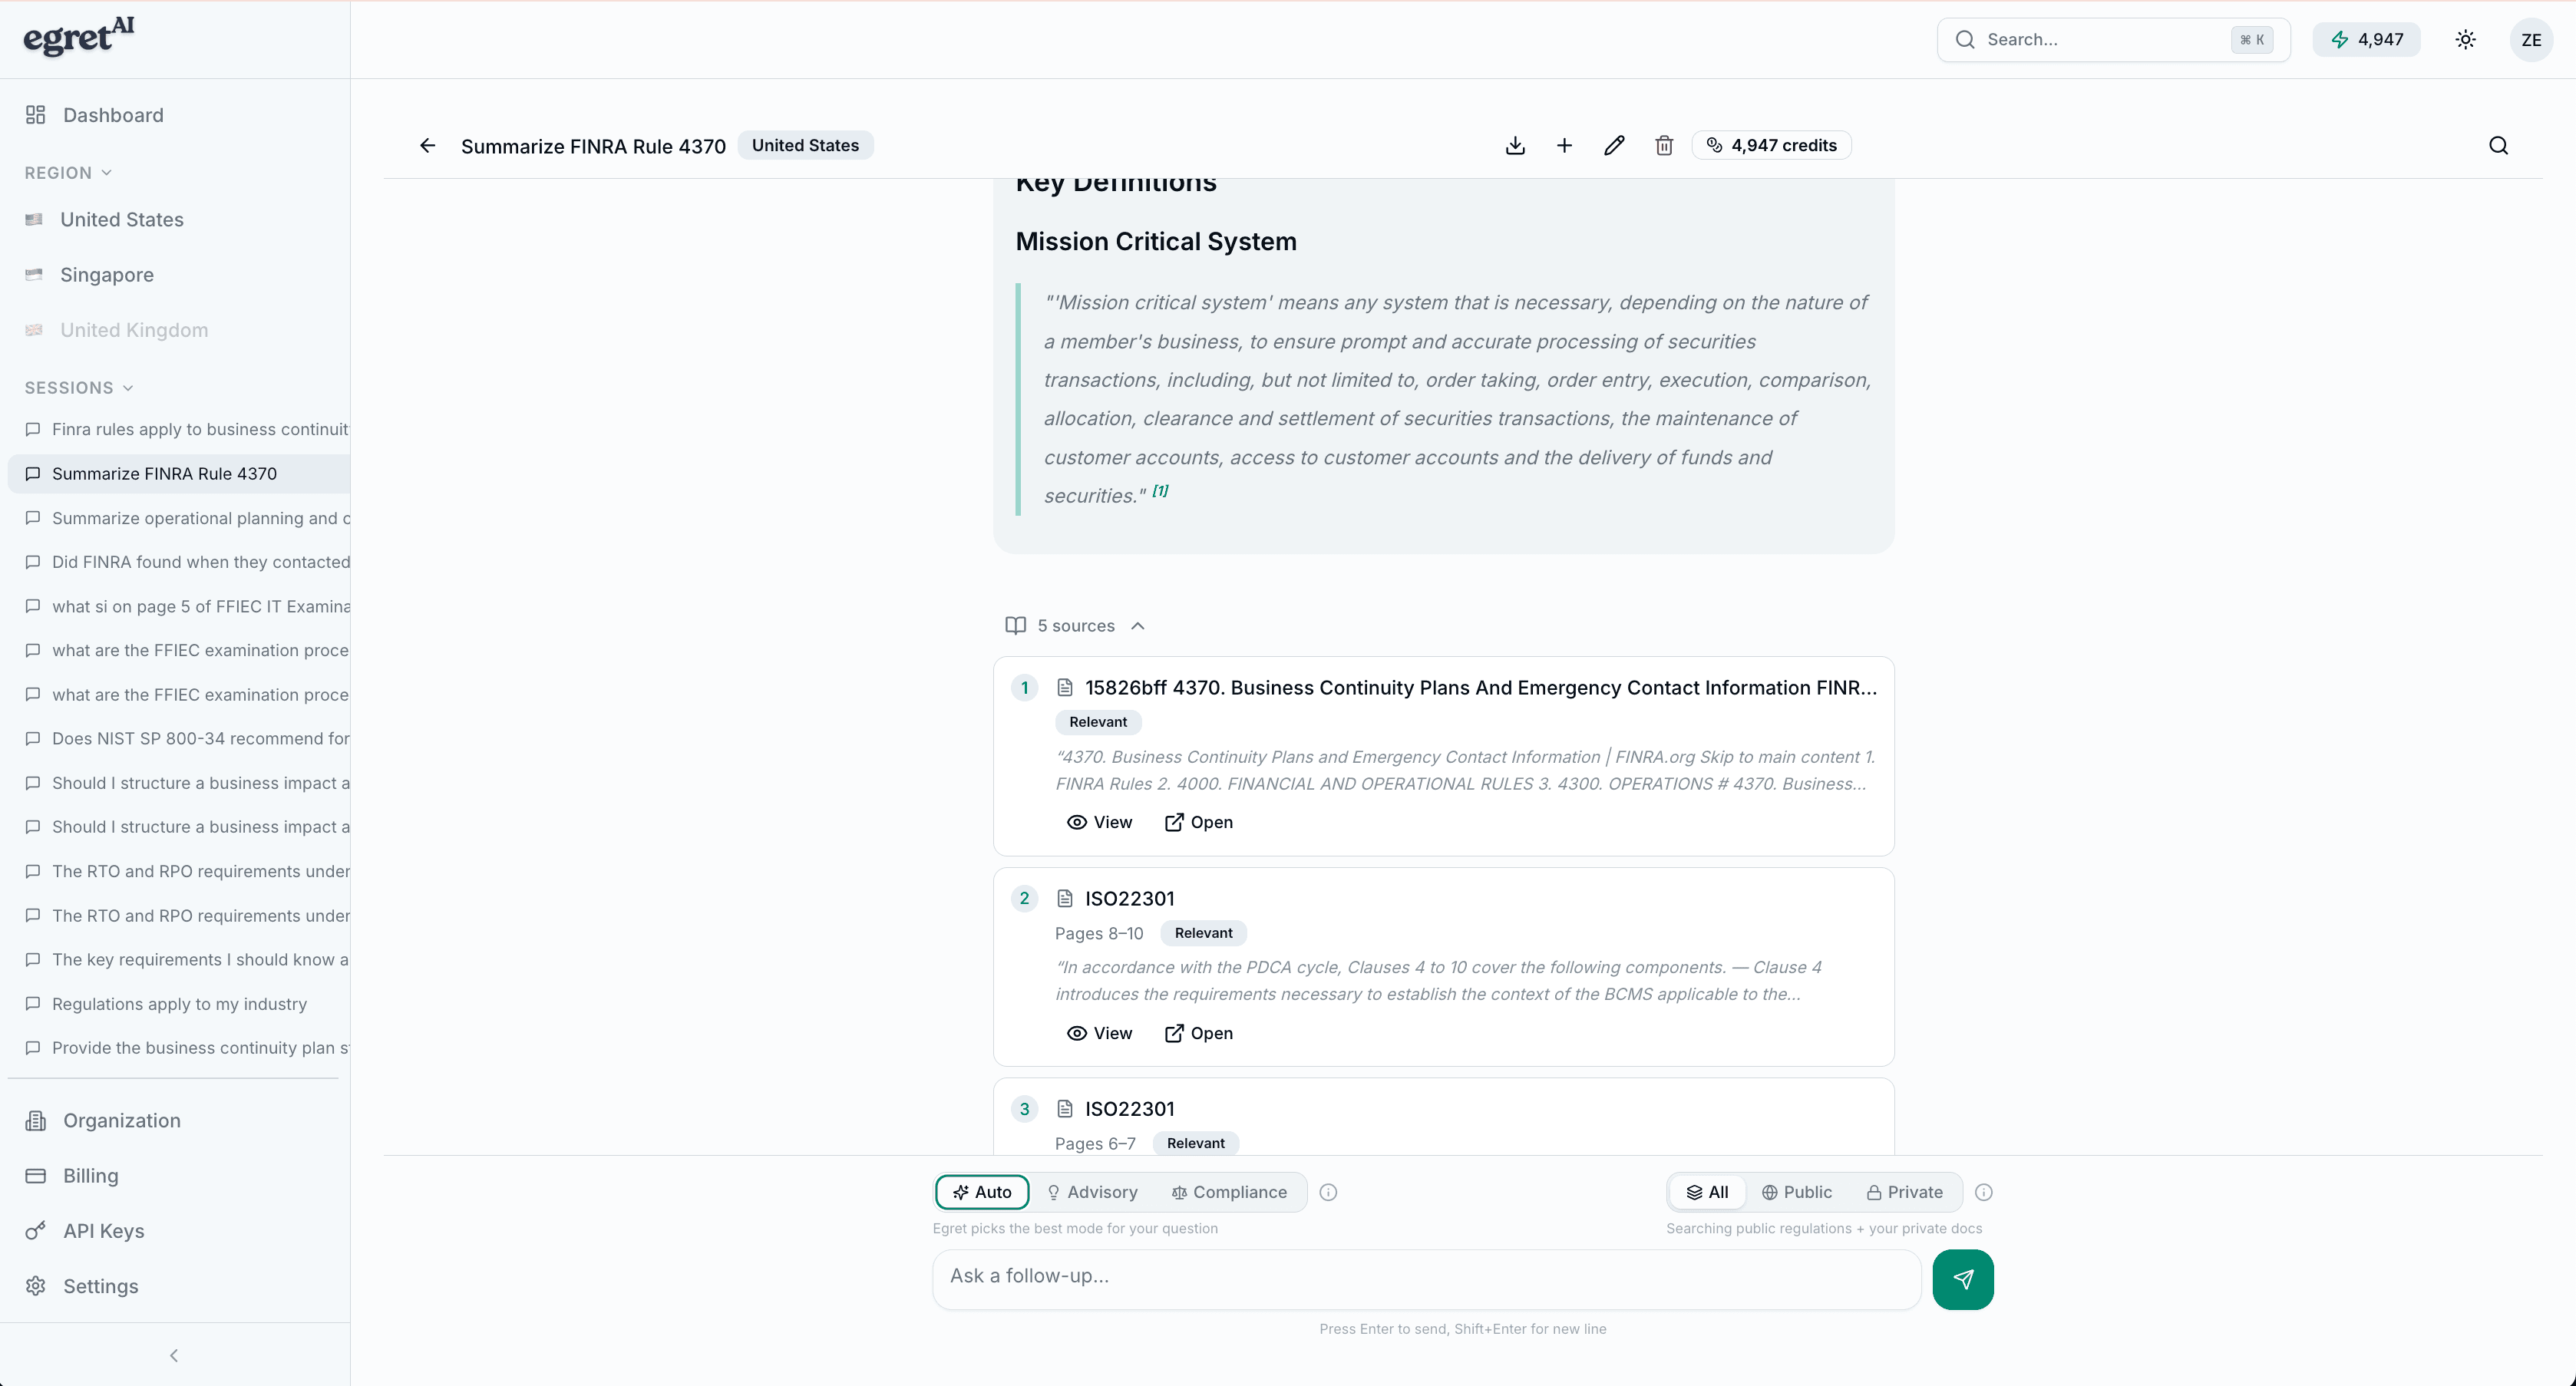The width and height of the screenshot is (2576, 1386).
Task: Click View on first FINRA 4370 source
Action: (x=1099, y=822)
